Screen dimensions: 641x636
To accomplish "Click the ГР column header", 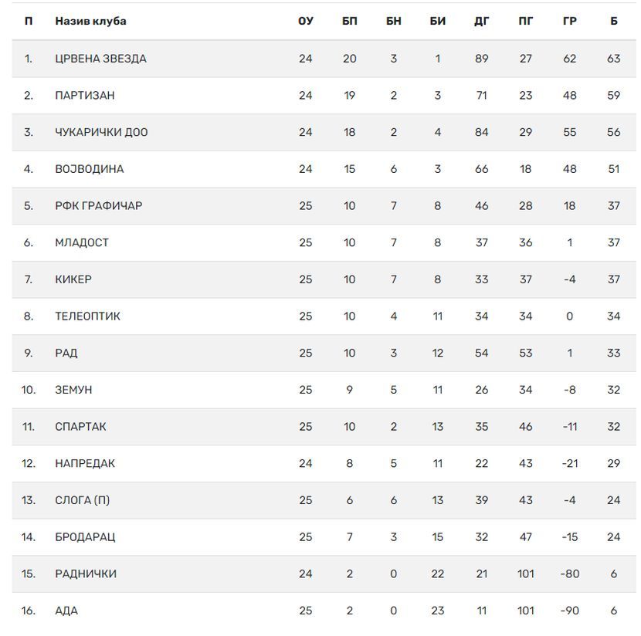I will coord(570,22).
